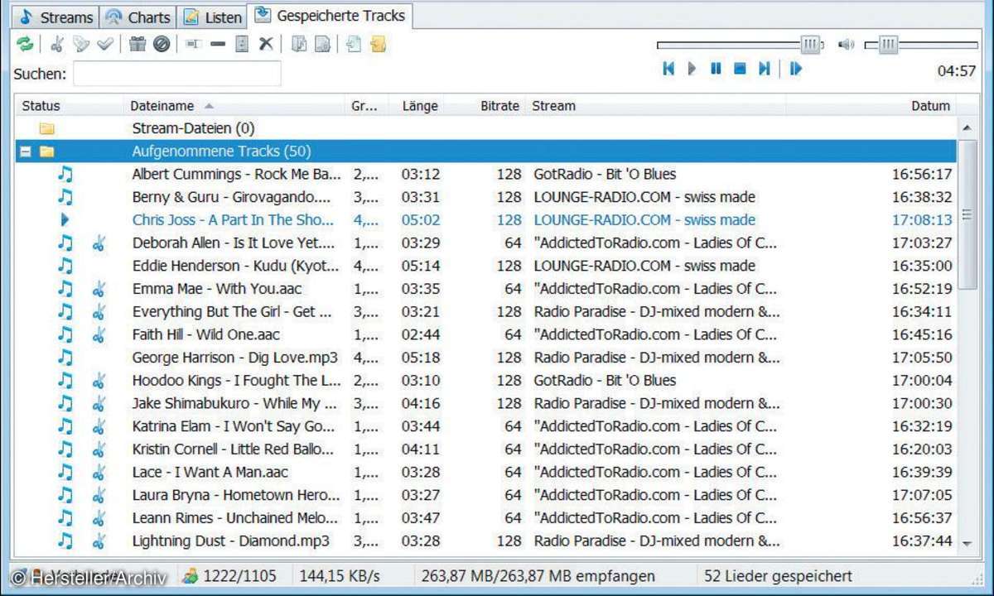Click the grayed play button

(x=692, y=69)
